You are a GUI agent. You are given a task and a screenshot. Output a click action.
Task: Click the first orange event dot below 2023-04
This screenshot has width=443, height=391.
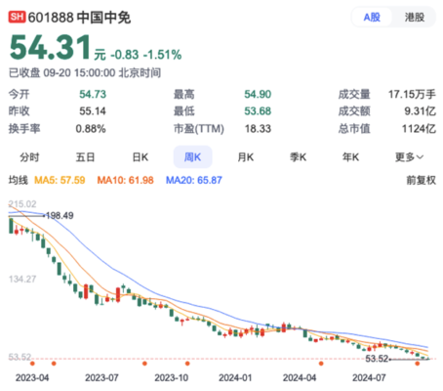coord(32,364)
